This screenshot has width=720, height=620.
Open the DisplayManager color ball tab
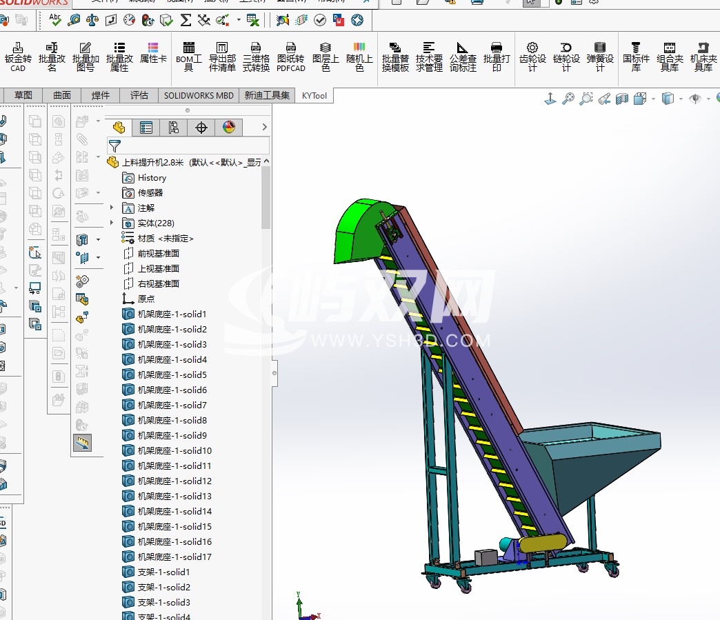[x=229, y=127]
